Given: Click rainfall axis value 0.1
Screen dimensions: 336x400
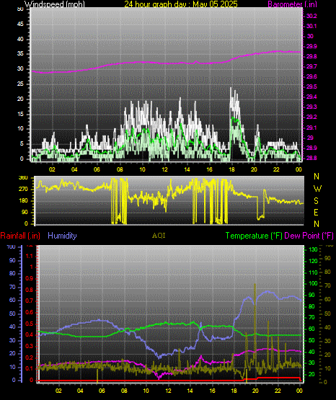Looking at the screenshot, I should point(30,369).
